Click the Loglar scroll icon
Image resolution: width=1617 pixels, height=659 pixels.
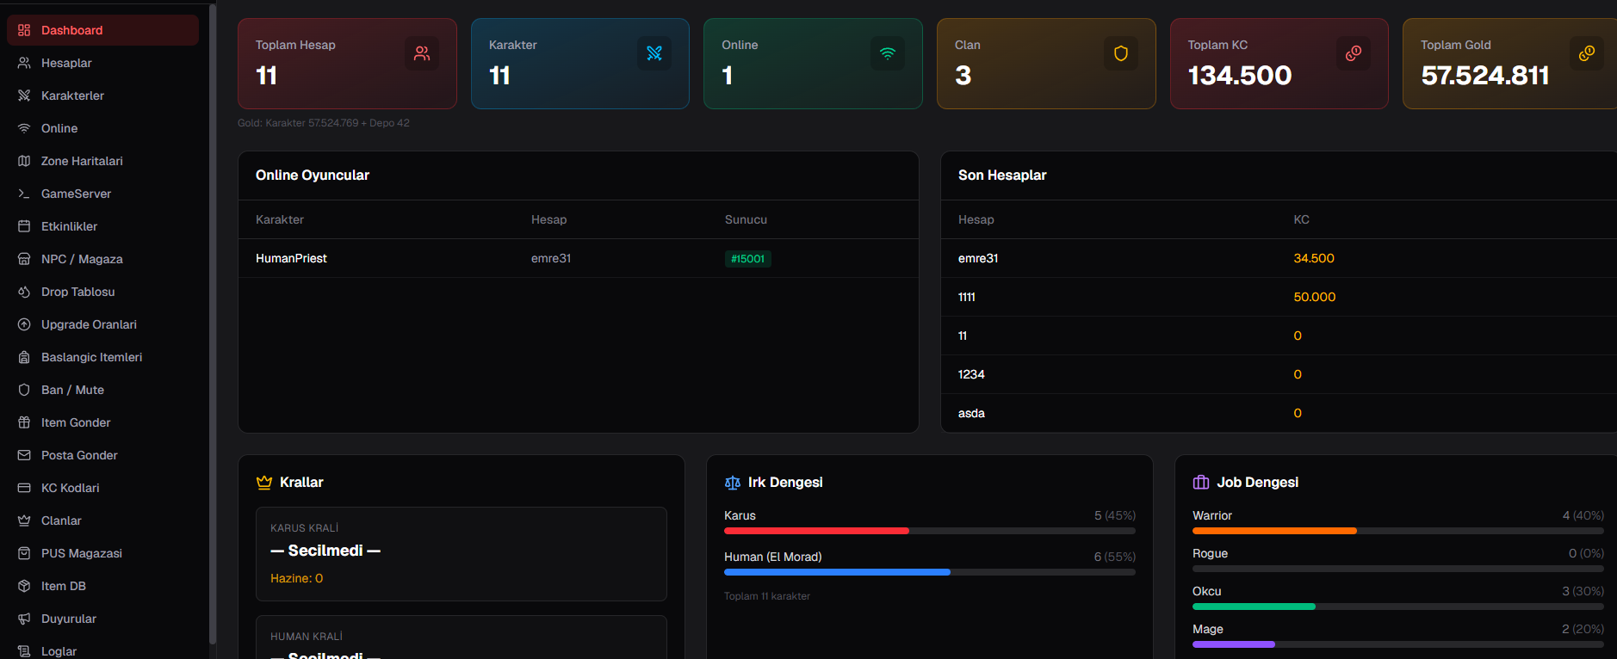(24, 651)
